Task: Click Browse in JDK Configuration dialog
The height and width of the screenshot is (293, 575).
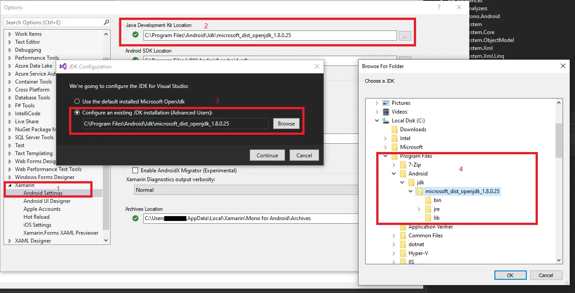Action: 286,124
